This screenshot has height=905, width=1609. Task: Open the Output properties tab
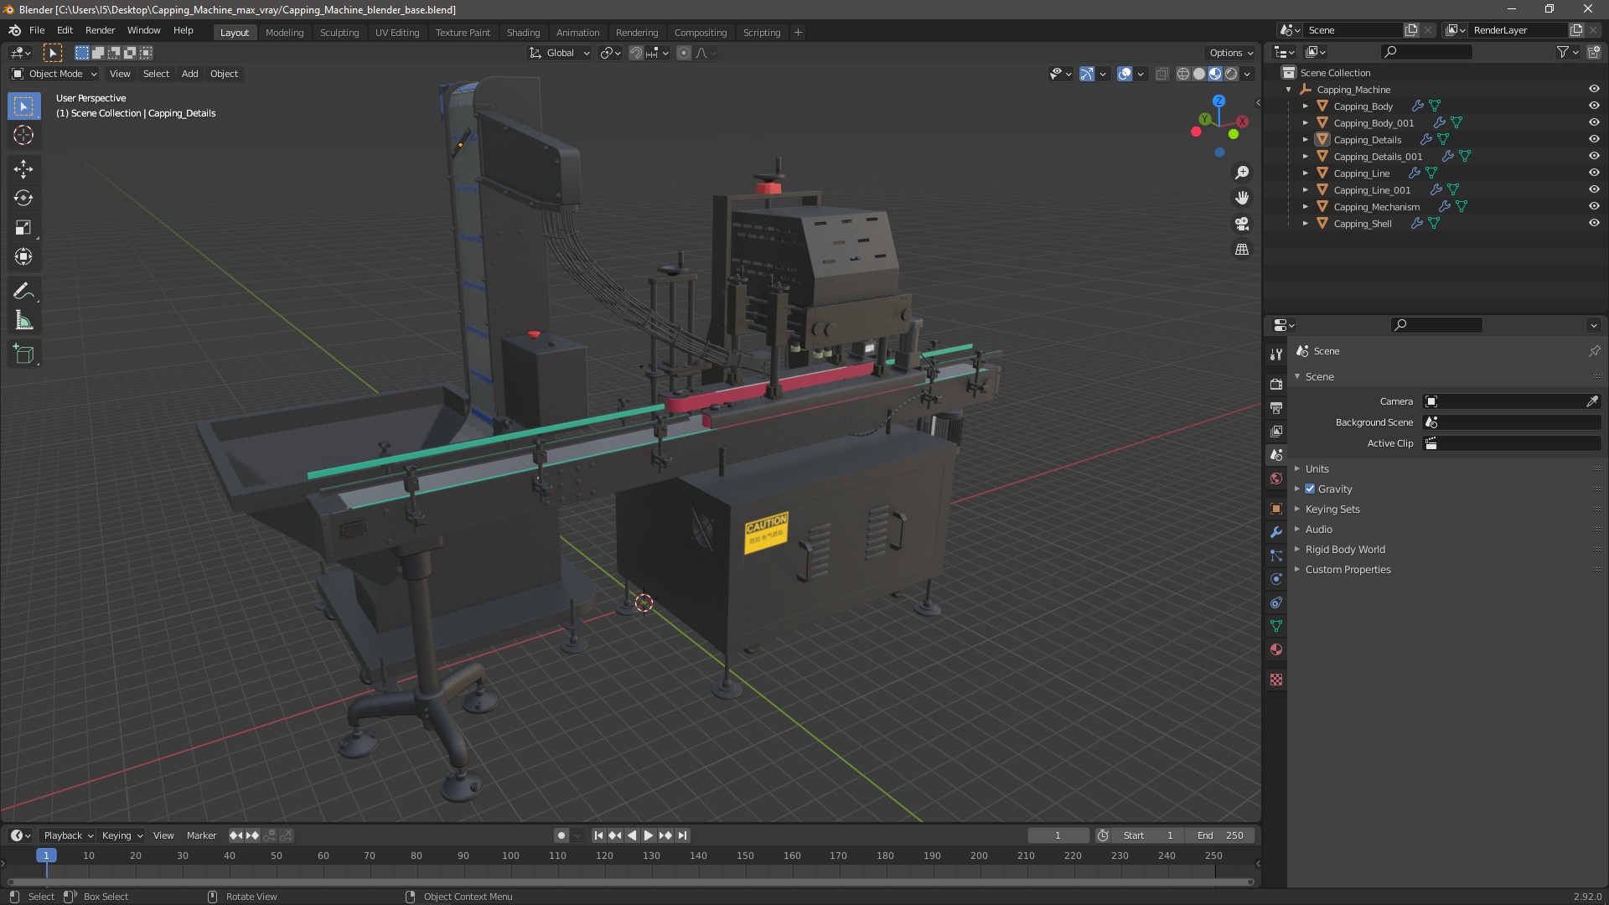pyautogui.click(x=1276, y=407)
